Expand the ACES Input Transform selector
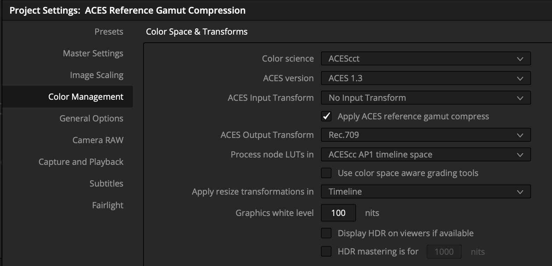 click(x=425, y=98)
